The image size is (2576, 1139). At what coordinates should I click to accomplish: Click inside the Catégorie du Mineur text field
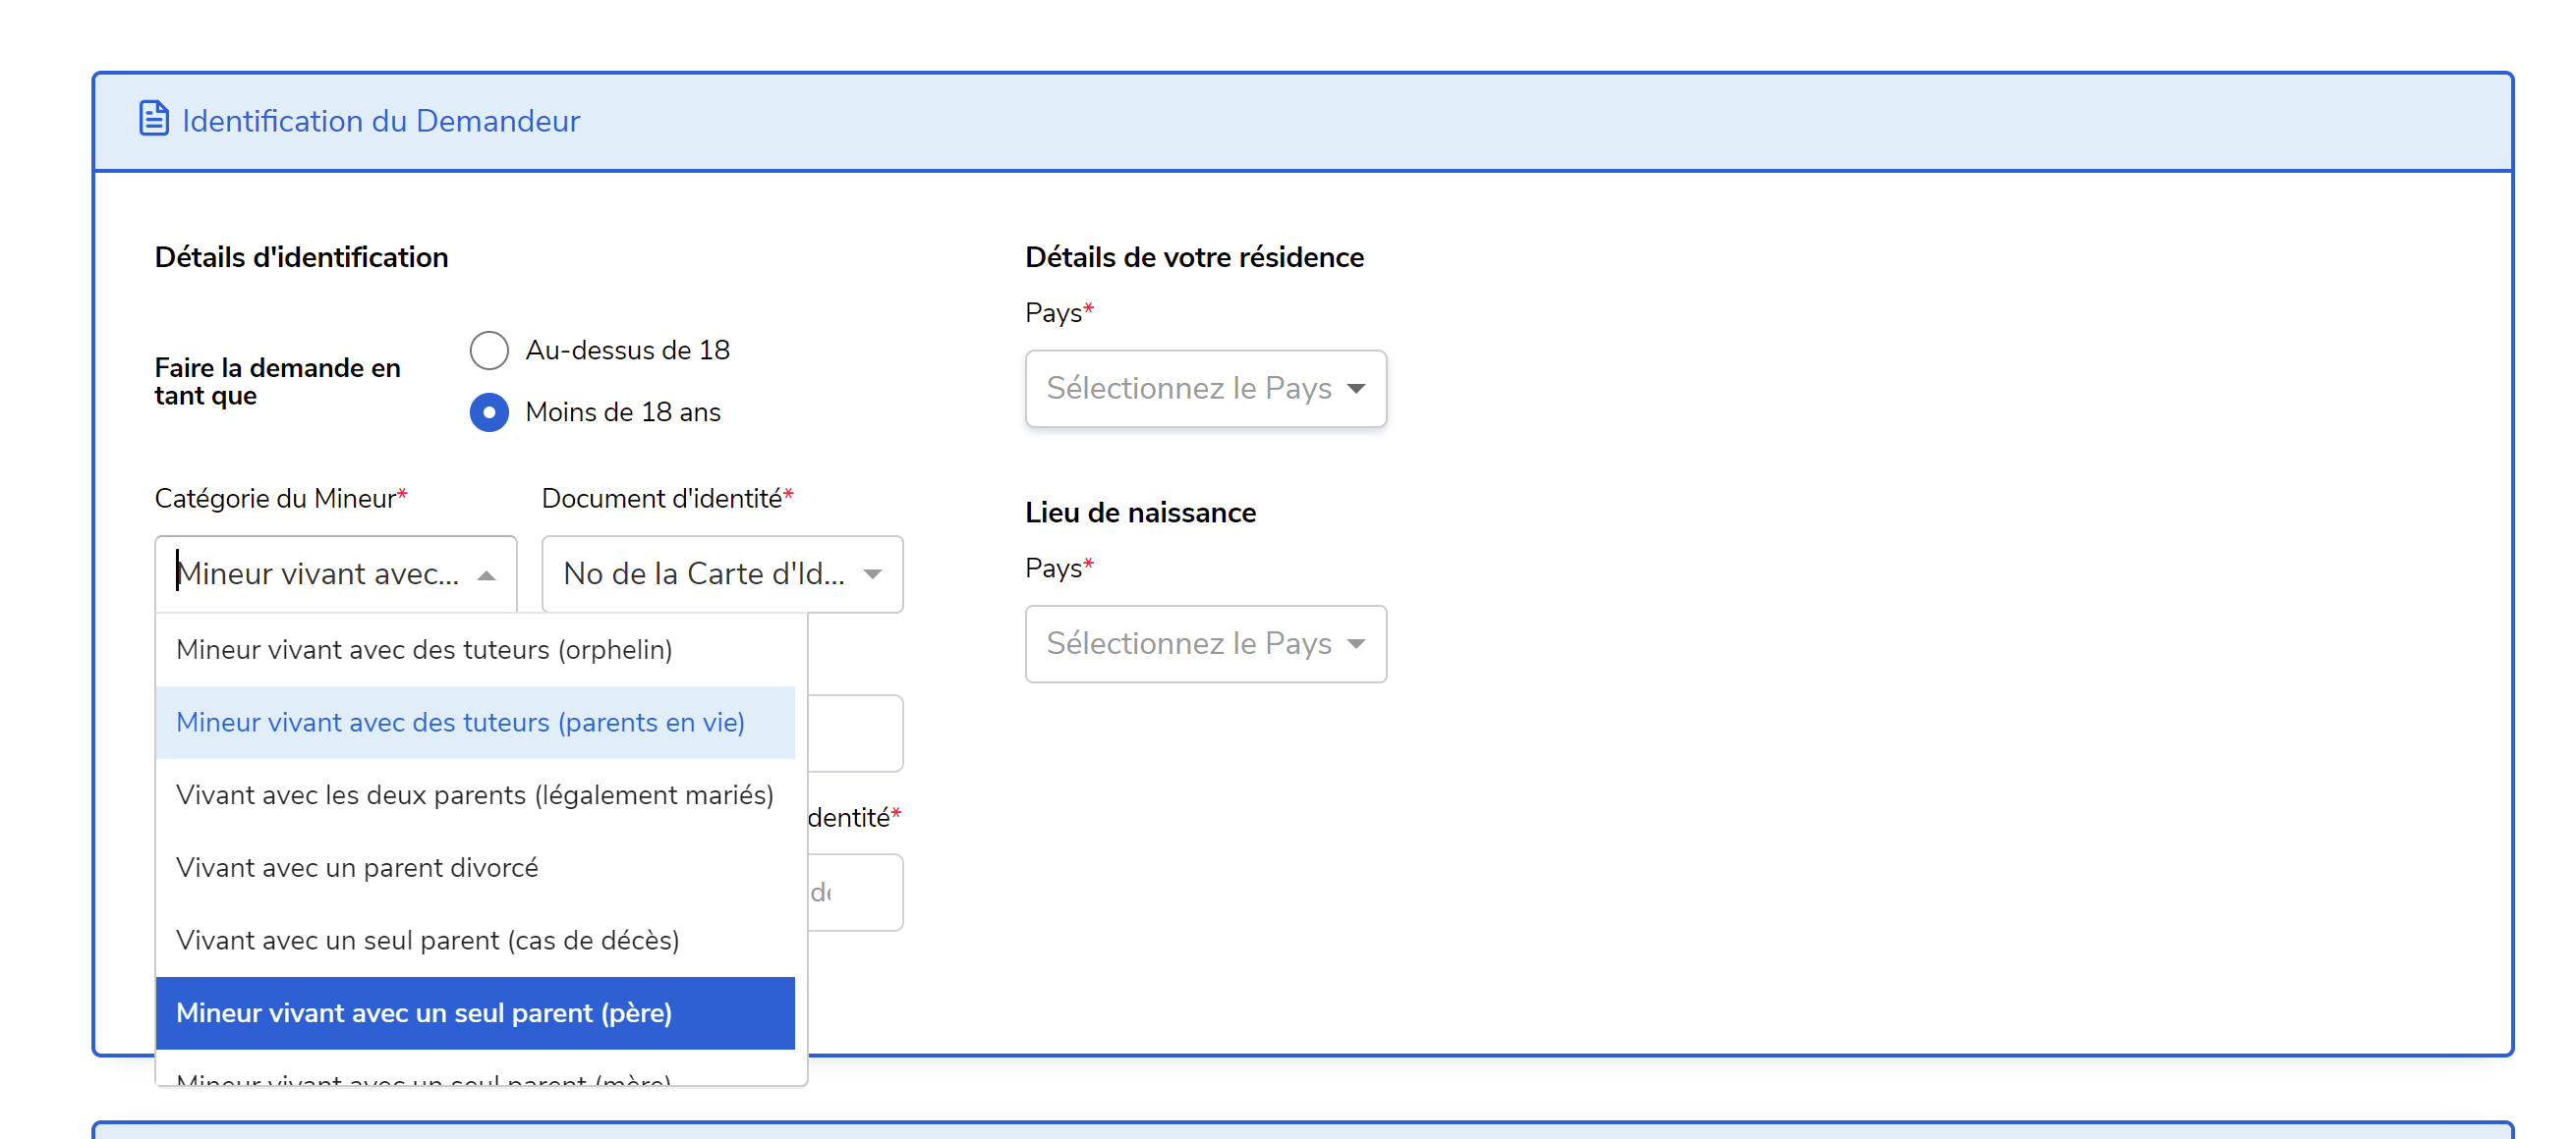(318, 574)
